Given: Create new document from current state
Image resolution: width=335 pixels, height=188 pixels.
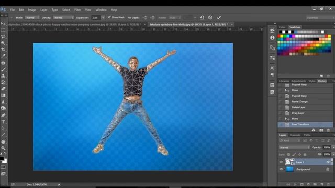Looking at the screenshot, I should pos(314,130).
